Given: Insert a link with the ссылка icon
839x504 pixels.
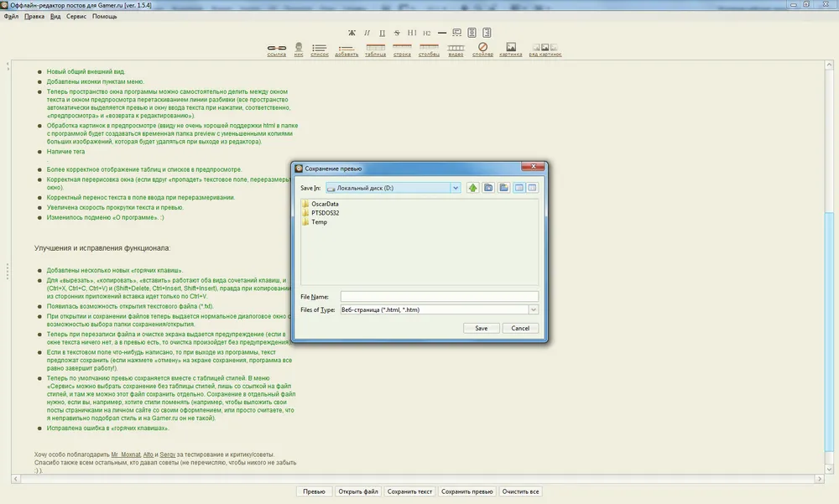Looking at the screenshot, I should coord(276,48).
